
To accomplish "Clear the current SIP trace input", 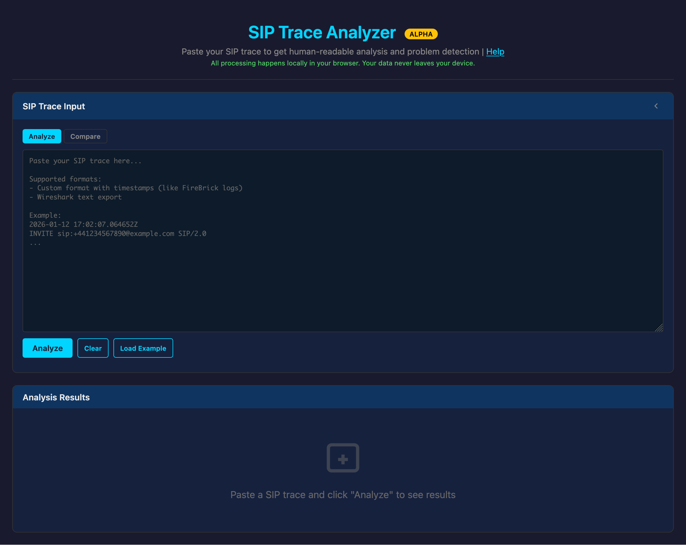I will (x=93, y=348).
